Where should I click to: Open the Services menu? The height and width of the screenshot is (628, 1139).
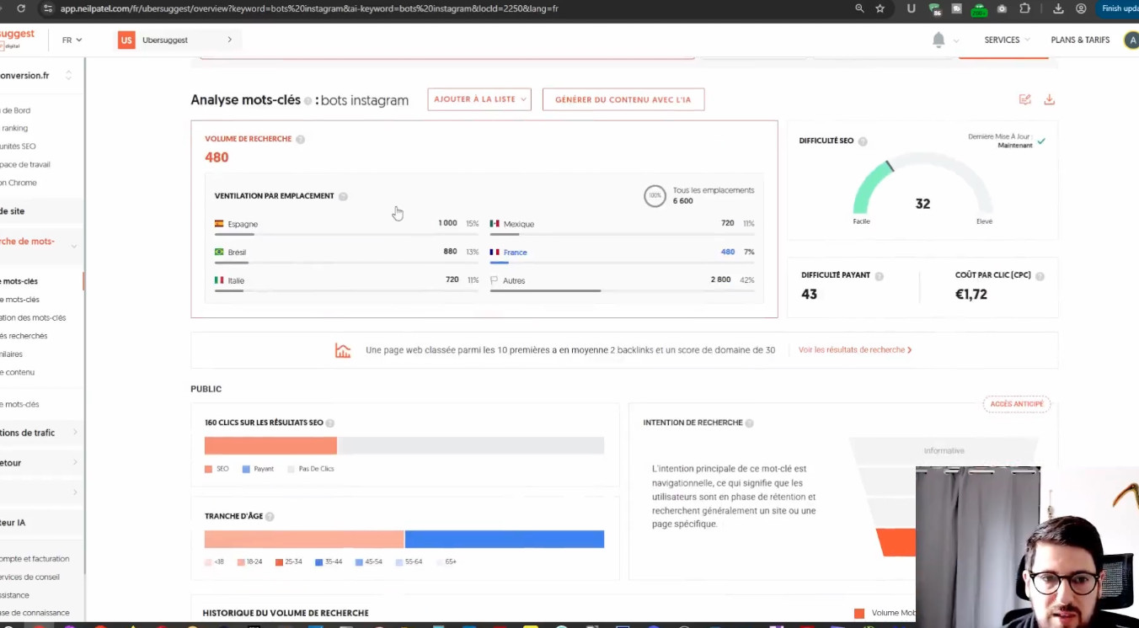[1006, 40]
